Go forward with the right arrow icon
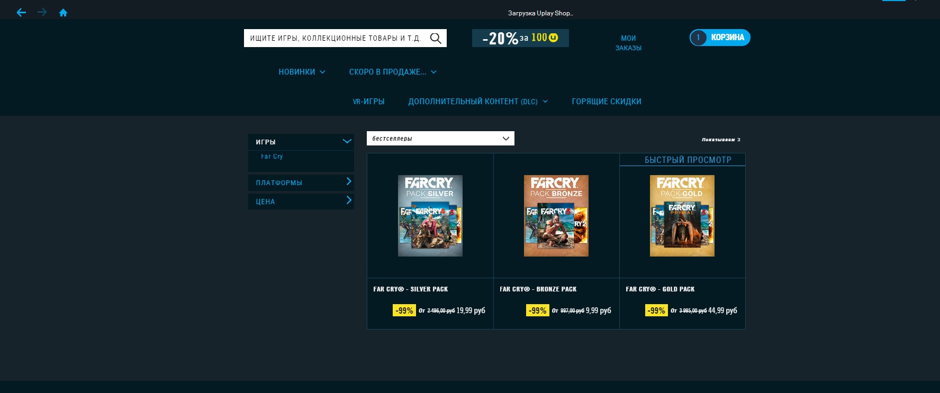The image size is (940, 393). click(x=42, y=12)
